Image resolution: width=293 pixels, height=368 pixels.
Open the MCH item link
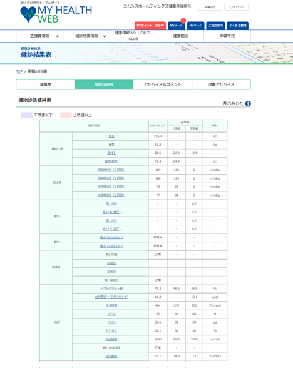[111, 322]
